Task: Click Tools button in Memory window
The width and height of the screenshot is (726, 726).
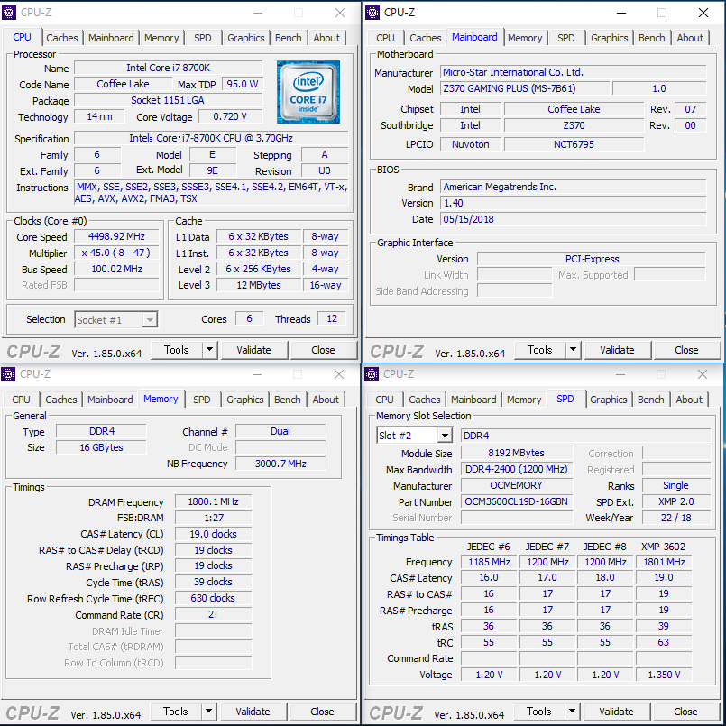Action: click(176, 712)
